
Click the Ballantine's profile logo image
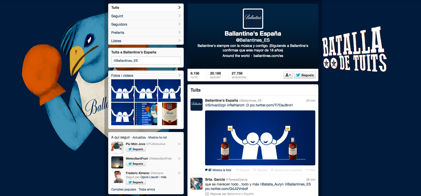click(253, 19)
